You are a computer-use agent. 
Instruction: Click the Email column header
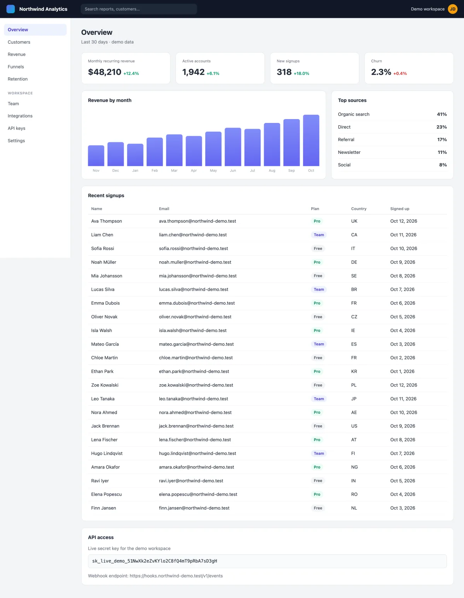click(164, 209)
